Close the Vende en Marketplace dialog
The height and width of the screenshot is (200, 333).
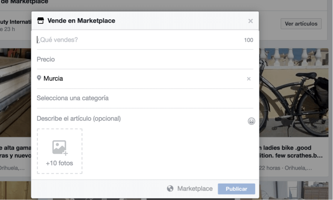point(251,21)
